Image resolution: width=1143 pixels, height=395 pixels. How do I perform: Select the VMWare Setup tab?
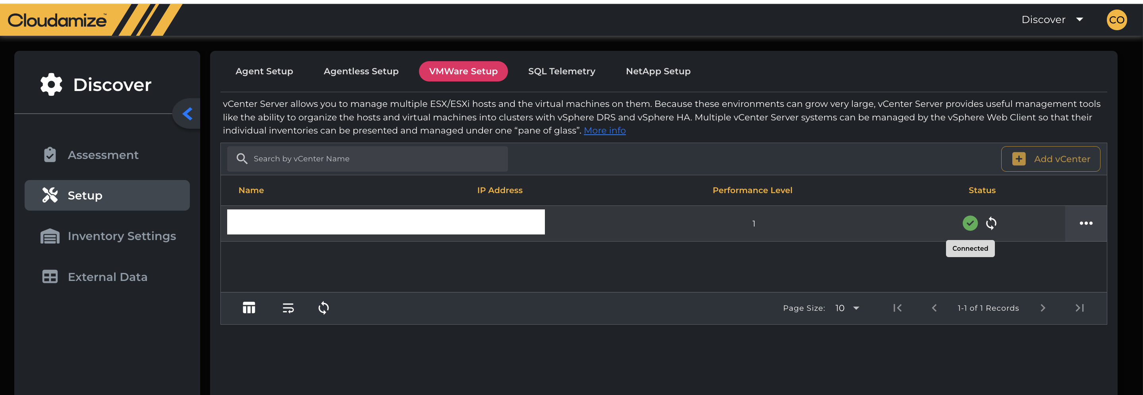tap(463, 72)
